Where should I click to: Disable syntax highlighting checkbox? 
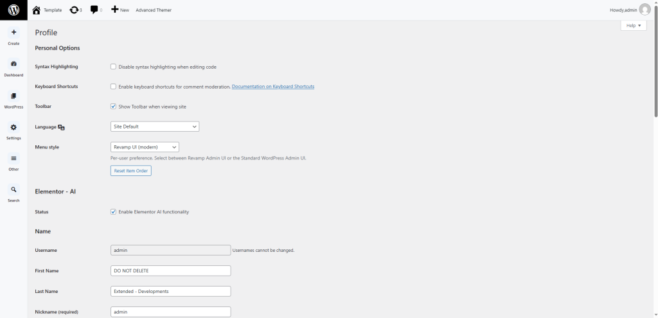(x=114, y=67)
